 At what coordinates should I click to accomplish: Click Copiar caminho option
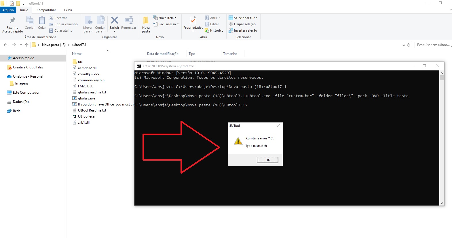[63, 24]
